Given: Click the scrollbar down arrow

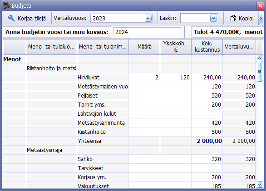Looking at the screenshot, I should click(259, 184).
